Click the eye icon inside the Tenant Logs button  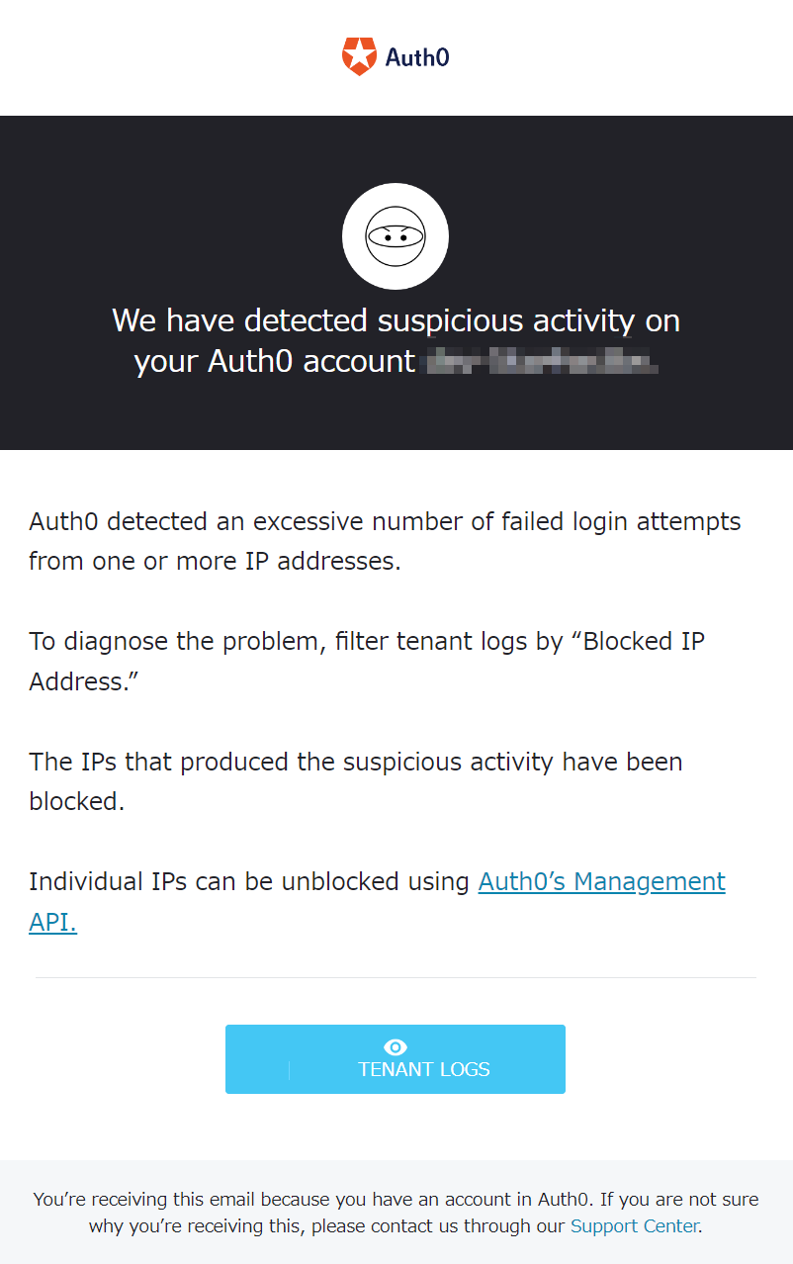(x=395, y=1047)
